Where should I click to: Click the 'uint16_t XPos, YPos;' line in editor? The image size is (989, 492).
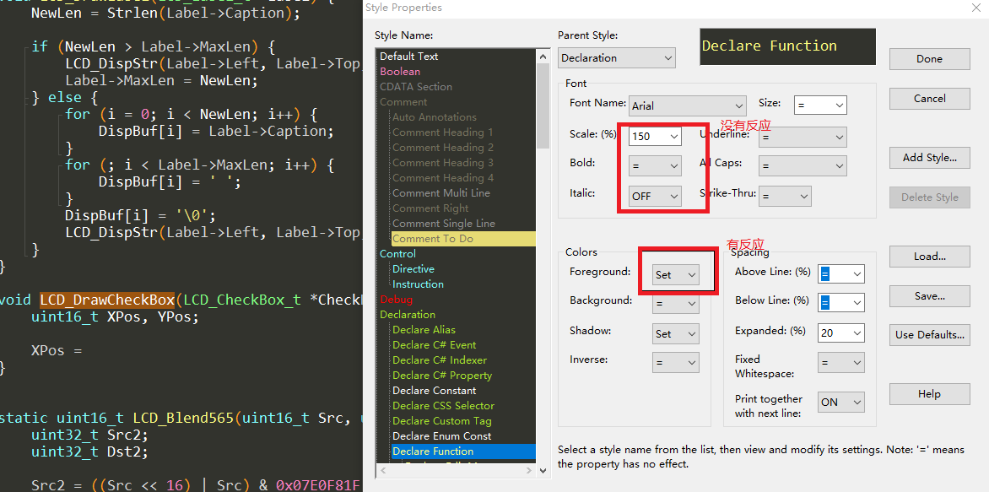point(115,316)
